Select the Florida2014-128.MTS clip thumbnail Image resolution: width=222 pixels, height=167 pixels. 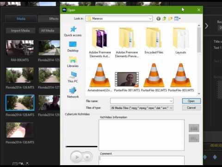(x=20, y=103)
